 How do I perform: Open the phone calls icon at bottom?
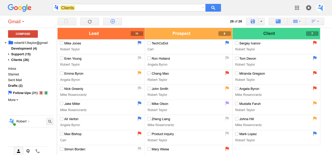click(x=38, y=151)
